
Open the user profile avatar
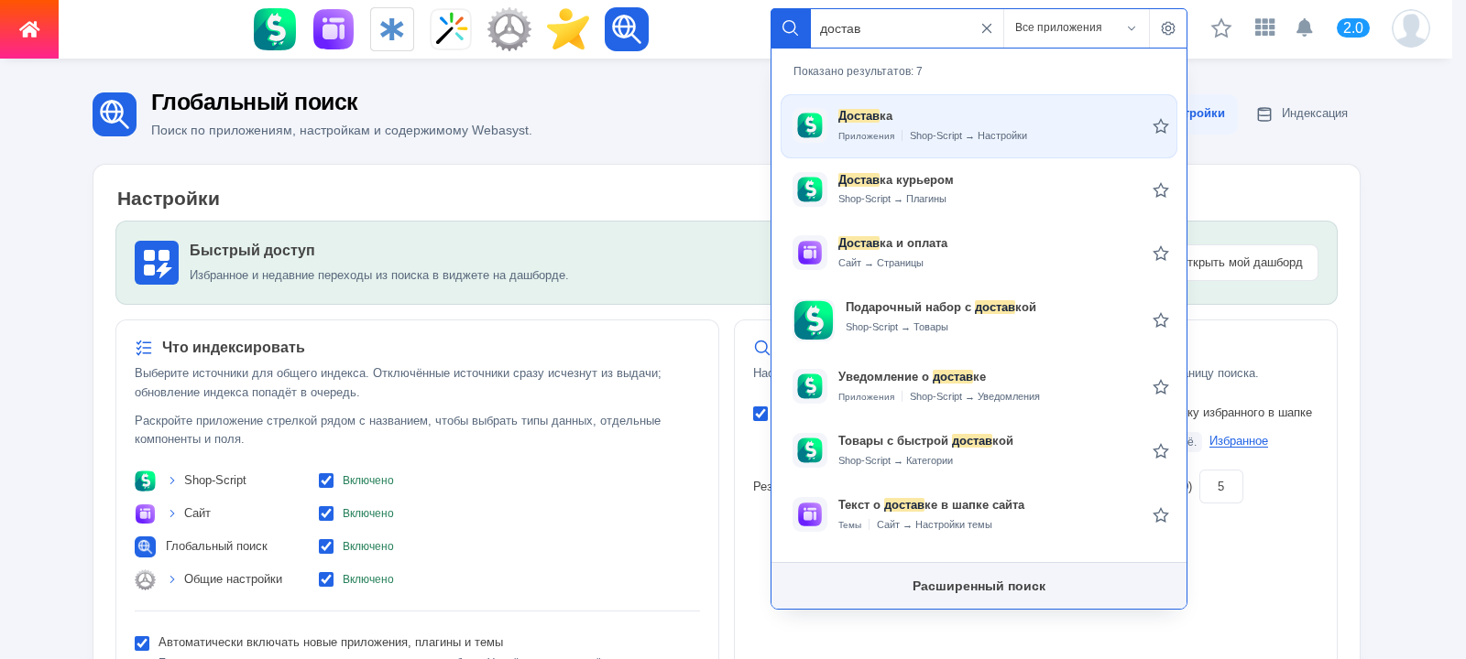coord(1411,28)
